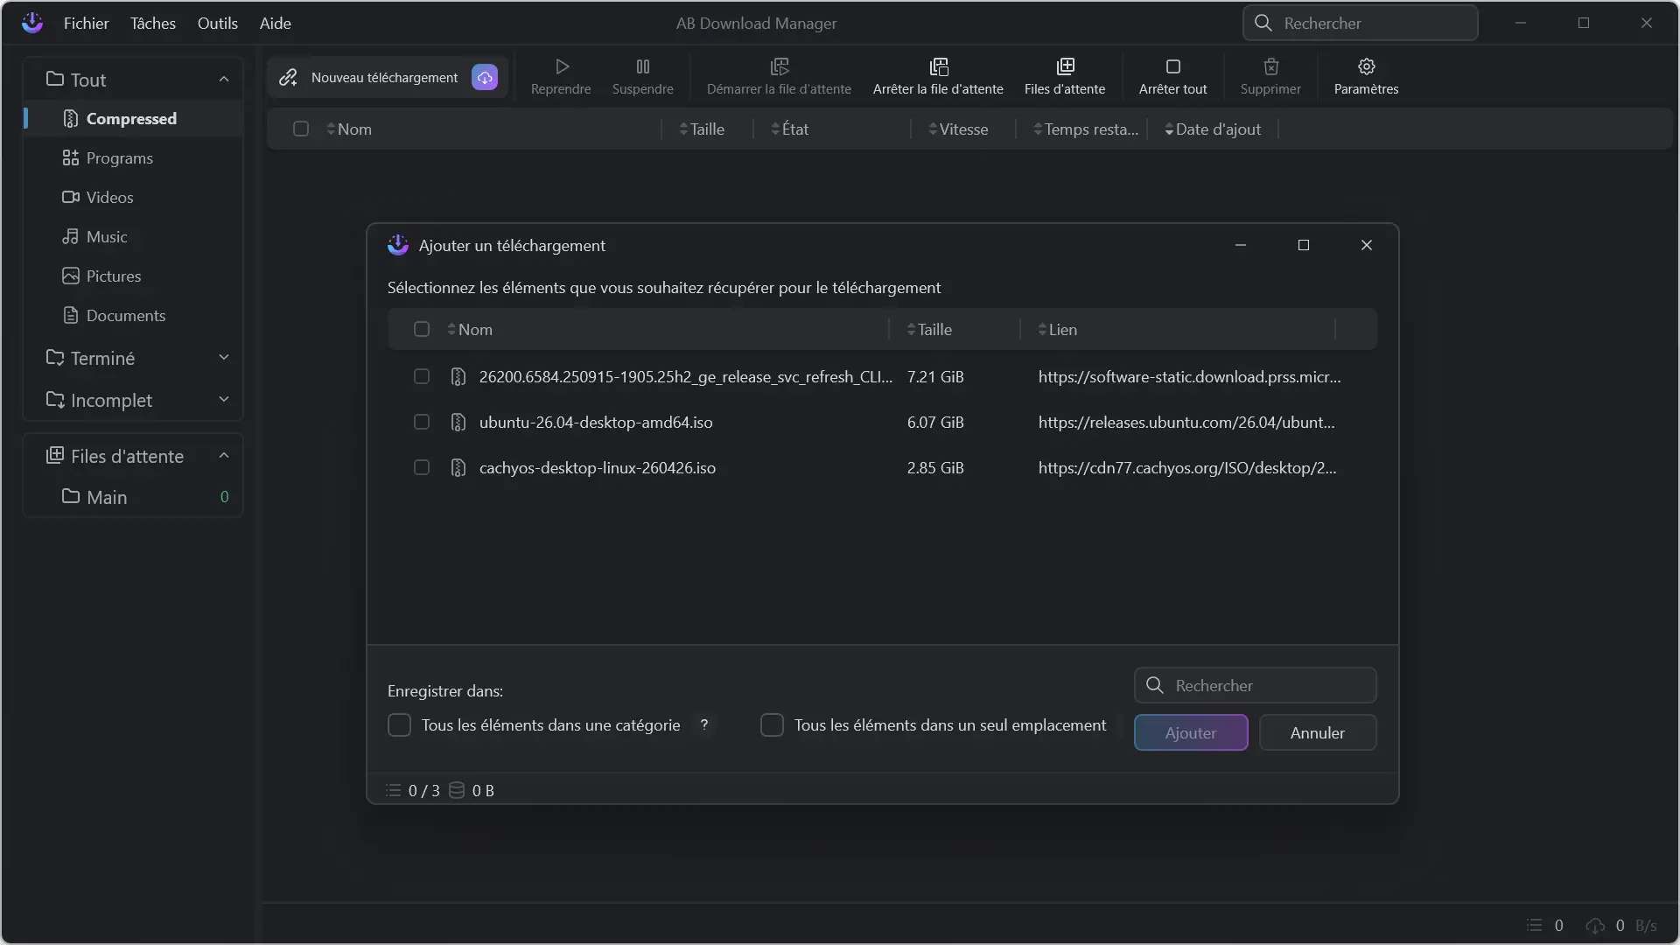Image resolution: width=1680 pixels, height=945 pixels.
Task: Expand the Terminé section
Action: [224, 357]
